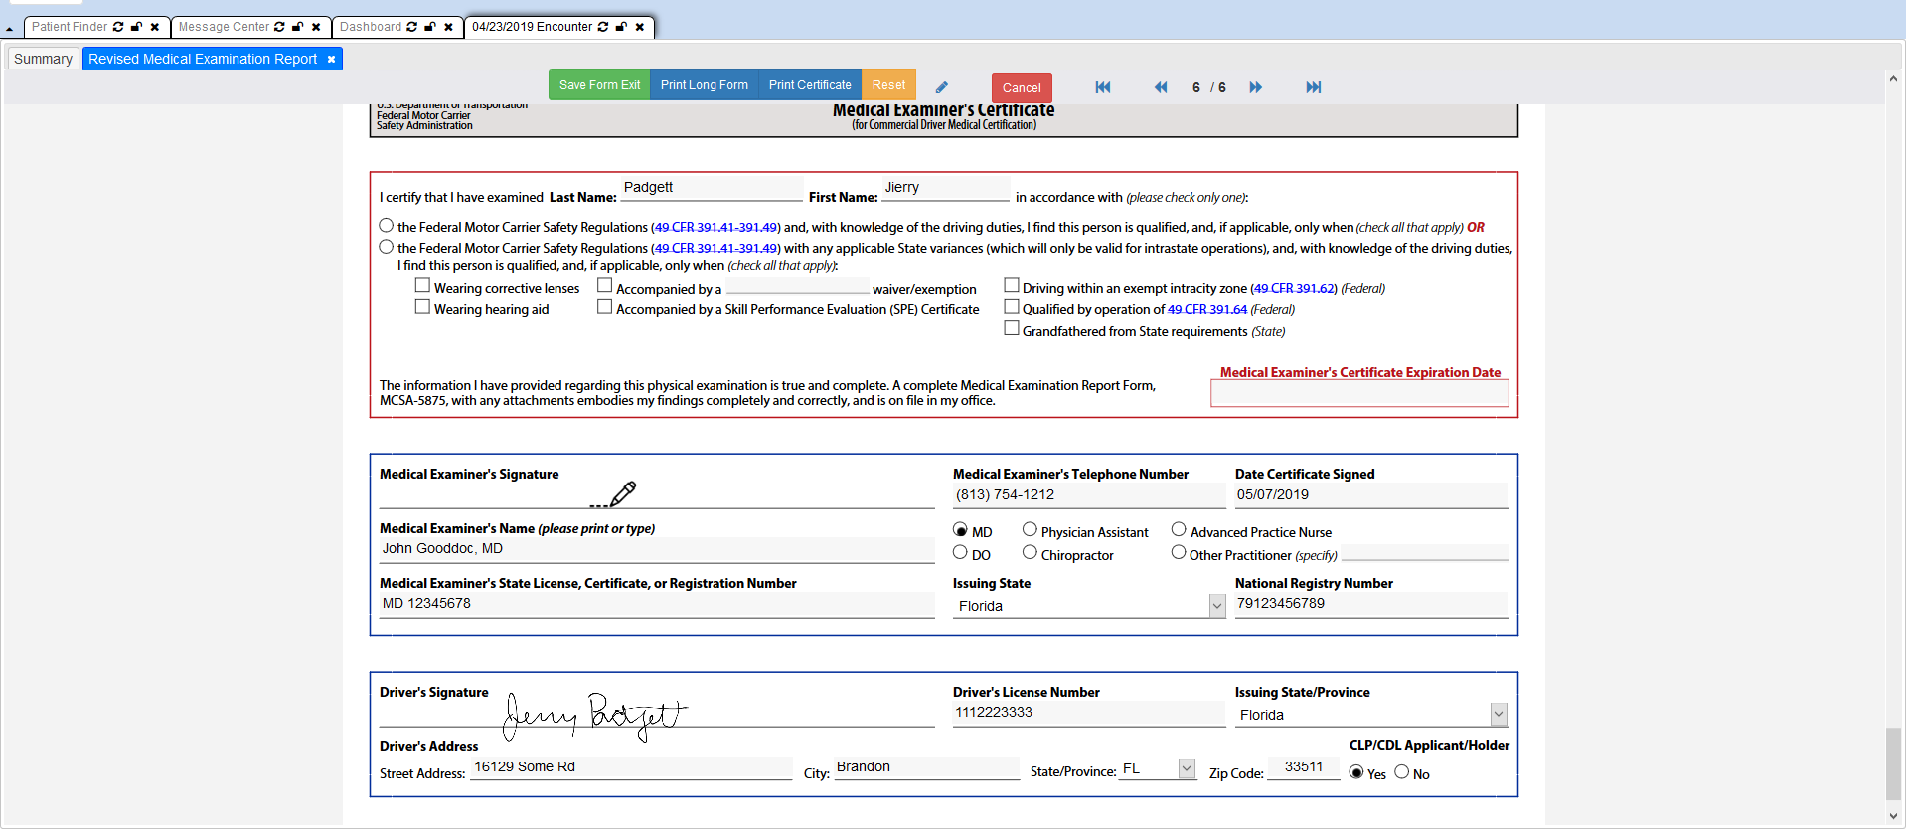Switch to the Message Center tab
Viewport: 1906px width, 831px height.
(x=224, y=27)
